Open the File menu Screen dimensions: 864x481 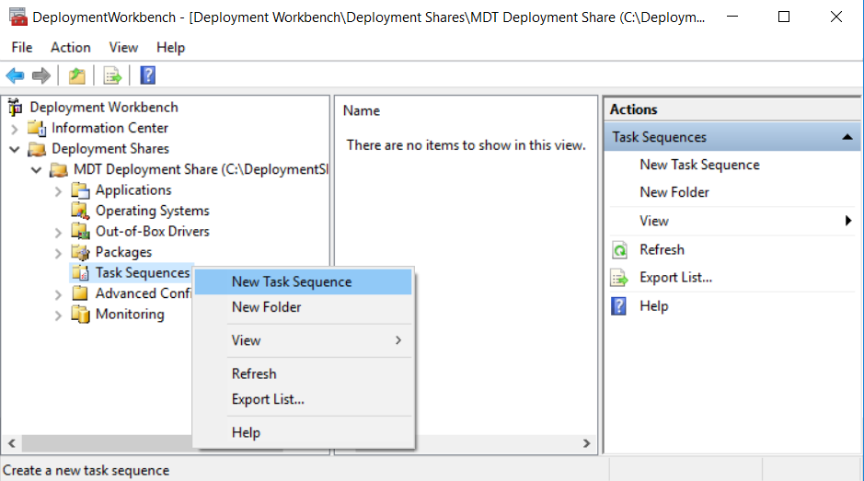[x=22, y=48]
